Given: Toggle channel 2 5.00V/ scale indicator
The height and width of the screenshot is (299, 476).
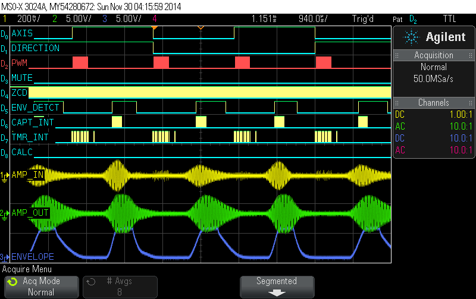Looking at the screenshot, I should point(68,19).
